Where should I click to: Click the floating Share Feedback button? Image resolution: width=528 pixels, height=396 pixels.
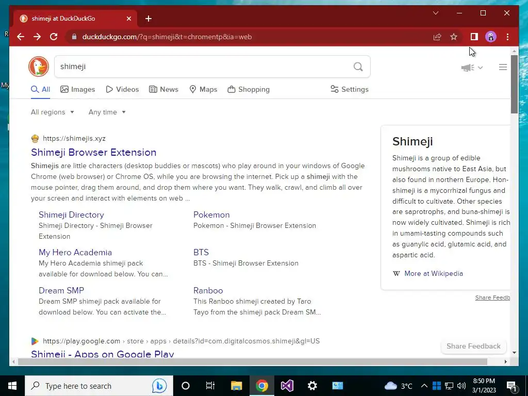pyautogui.click(x=473, y=346)
